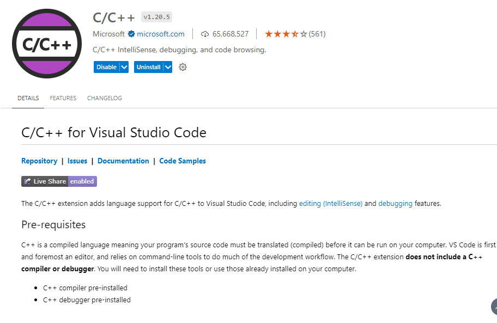Viewport: 497px width, 323px height.
Task: Click the Microsoft publisher name
Action: pos(109,34)
